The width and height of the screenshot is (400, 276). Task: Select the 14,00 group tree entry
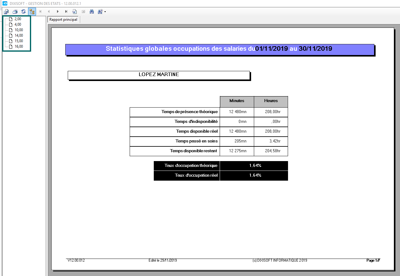19,35
